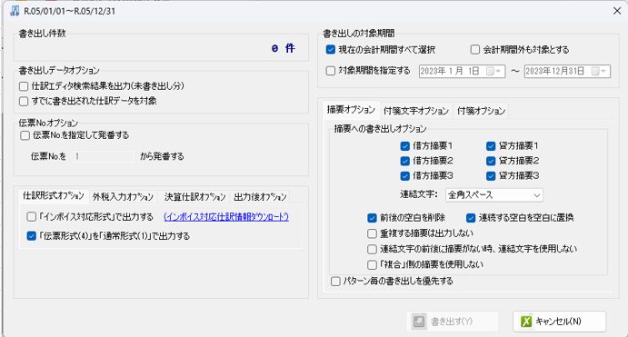628x337 pixels.
Task: Enable 仕訳エディタ検索結果を出力 checkbox
Action: (x=24, y=86)
